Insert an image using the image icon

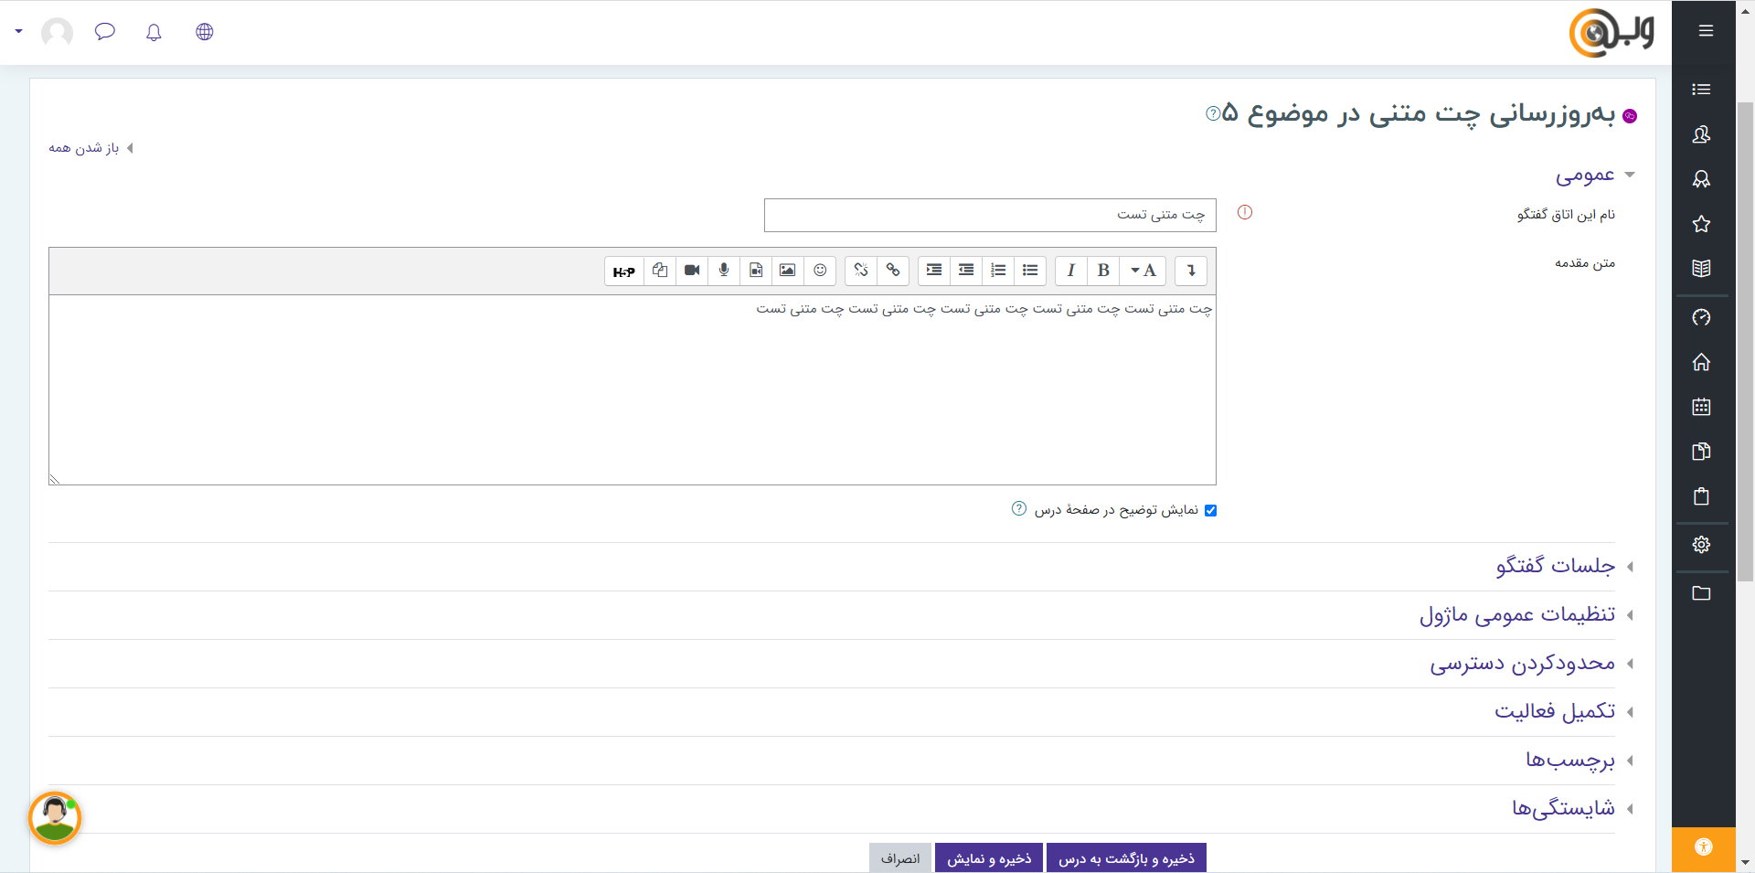coord(787,271)
